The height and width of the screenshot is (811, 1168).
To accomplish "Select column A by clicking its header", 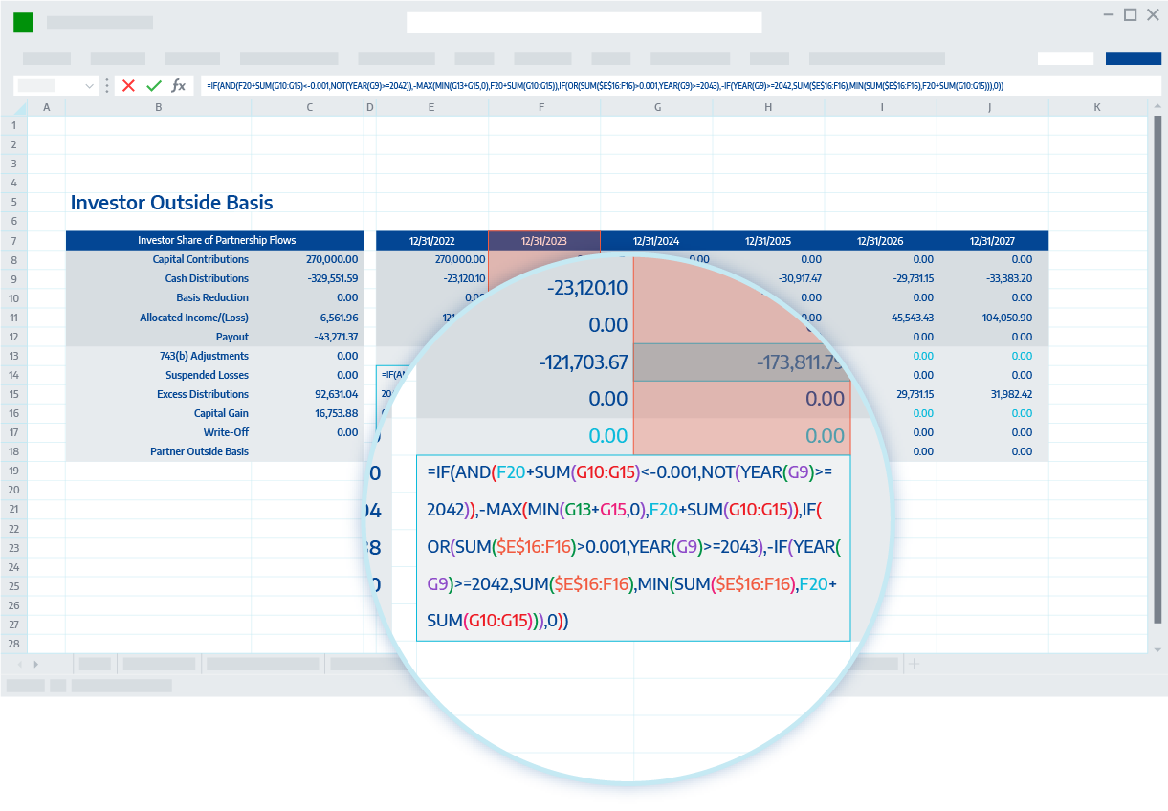I will tap(46, 107).
